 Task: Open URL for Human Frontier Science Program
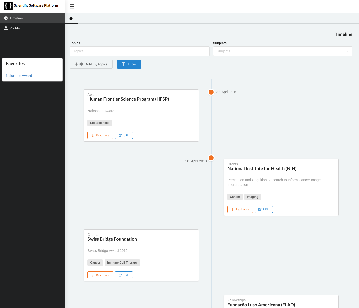[x=124, y=135]
